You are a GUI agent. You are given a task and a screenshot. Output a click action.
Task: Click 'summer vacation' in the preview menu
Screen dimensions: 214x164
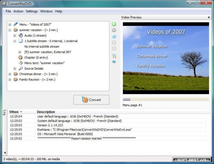(152, 46)
